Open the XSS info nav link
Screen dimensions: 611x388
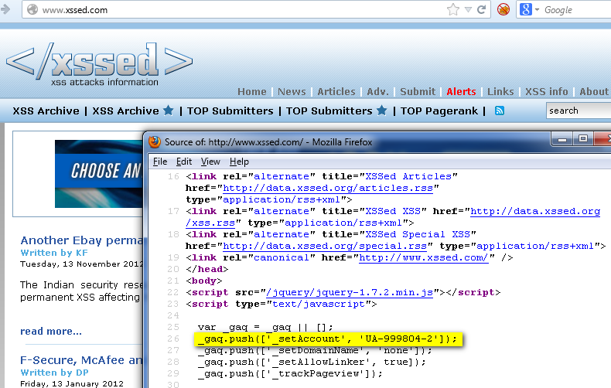546,91
